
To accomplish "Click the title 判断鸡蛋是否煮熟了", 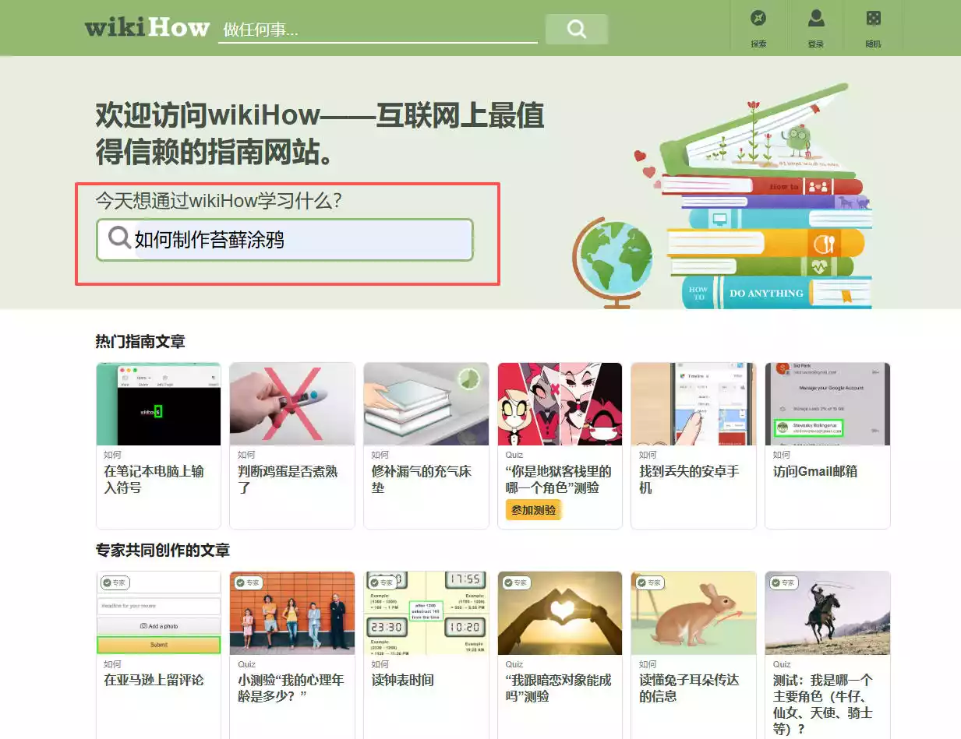I will [x=288, y=480].
